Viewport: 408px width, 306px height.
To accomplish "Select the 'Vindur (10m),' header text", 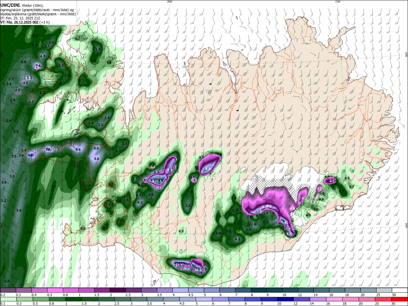I will point(32,5).
